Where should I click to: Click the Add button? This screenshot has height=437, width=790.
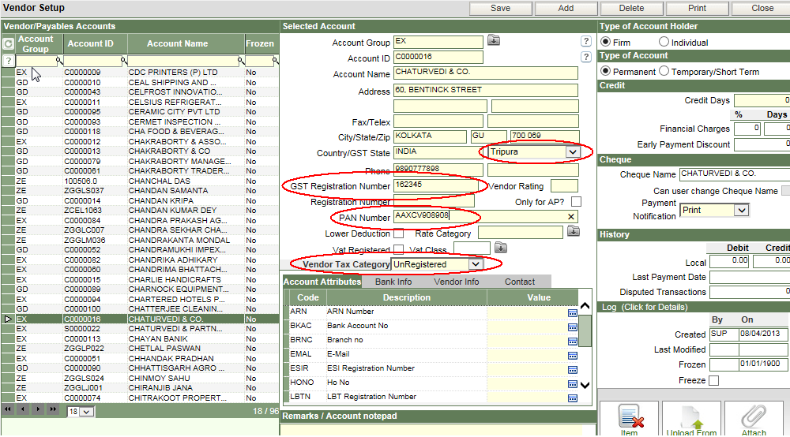(x=566, y=8)
